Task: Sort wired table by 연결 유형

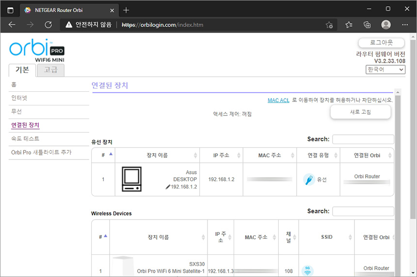Action: (318, 155)
